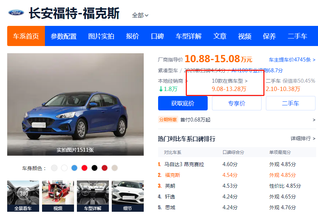Select the black body color swatch
318x215 pixels.
coord(95,168)
